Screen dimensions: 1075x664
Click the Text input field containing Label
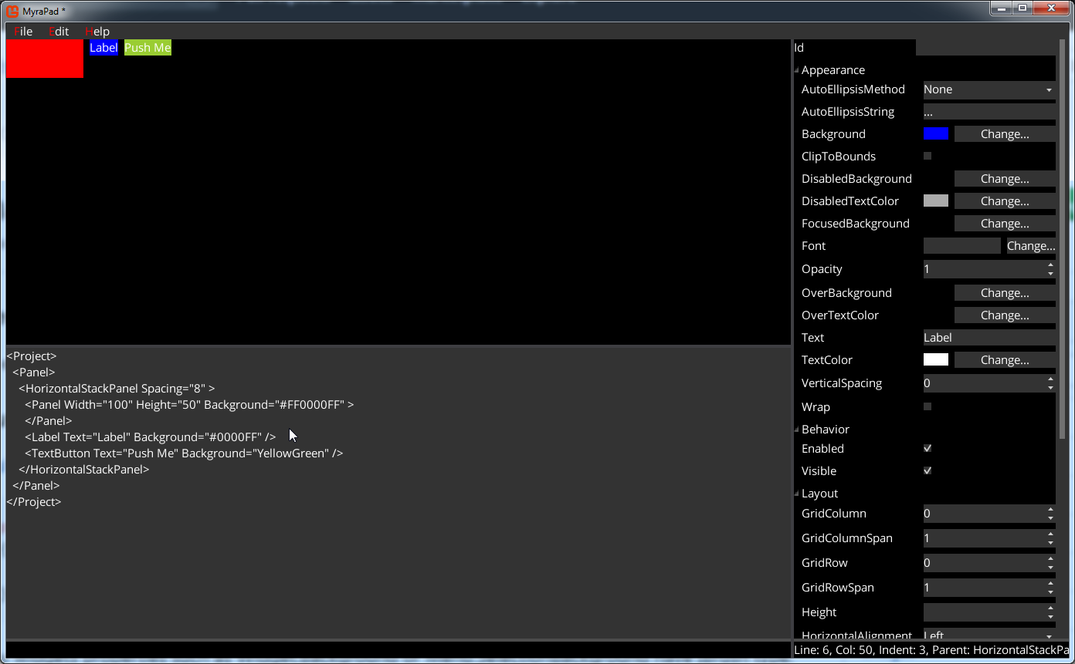[989, 338]
